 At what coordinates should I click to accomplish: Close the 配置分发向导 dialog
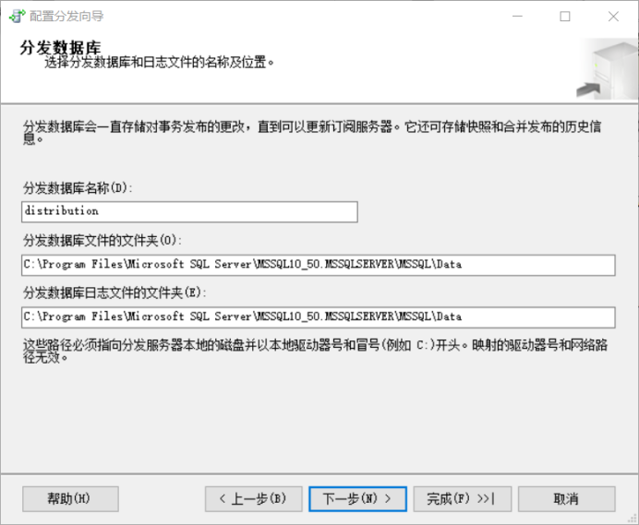point(613,16)
